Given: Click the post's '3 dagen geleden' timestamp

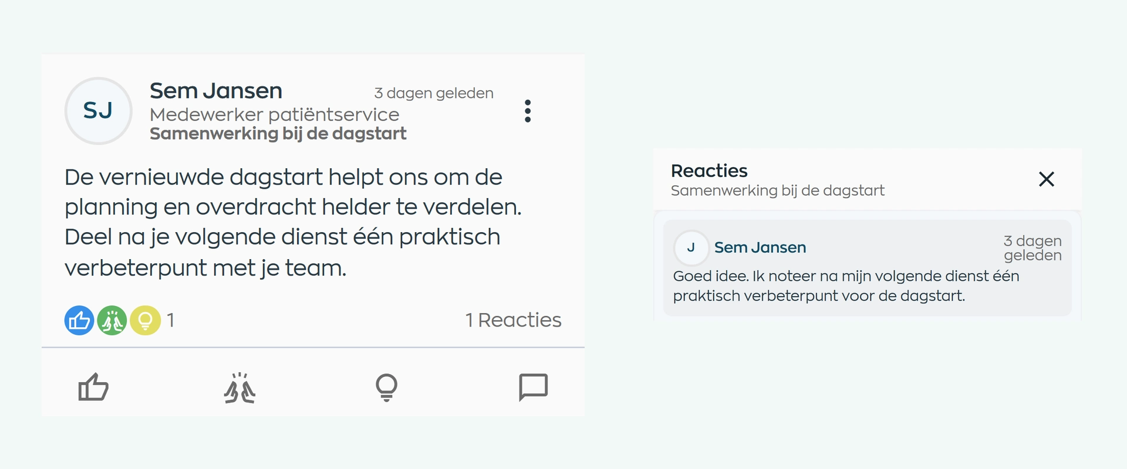Looking at the screenshot, I should [434, 93].
